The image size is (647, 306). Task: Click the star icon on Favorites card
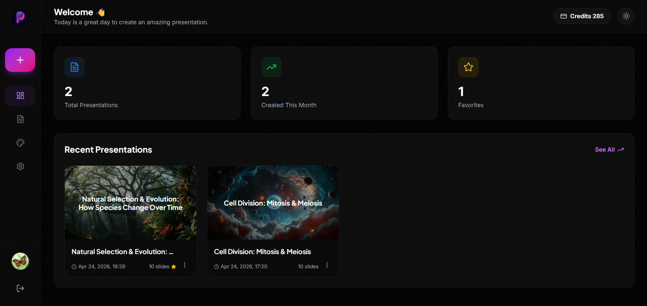pos(468,67)
